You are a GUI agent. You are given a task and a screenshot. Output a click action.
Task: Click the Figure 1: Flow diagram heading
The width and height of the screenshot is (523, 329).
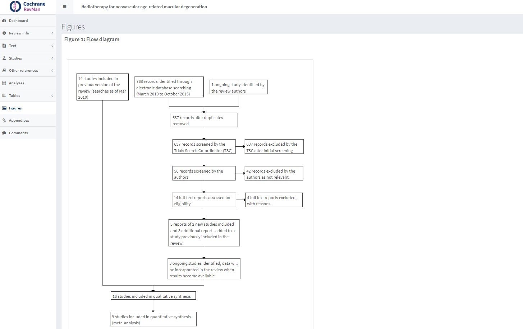click(x=92, y=39)
